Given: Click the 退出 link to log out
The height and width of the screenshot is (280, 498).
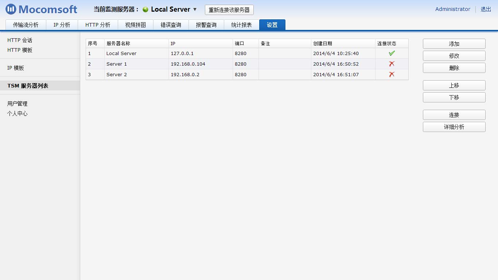Looking at the screenshot, I should (486, 9).
